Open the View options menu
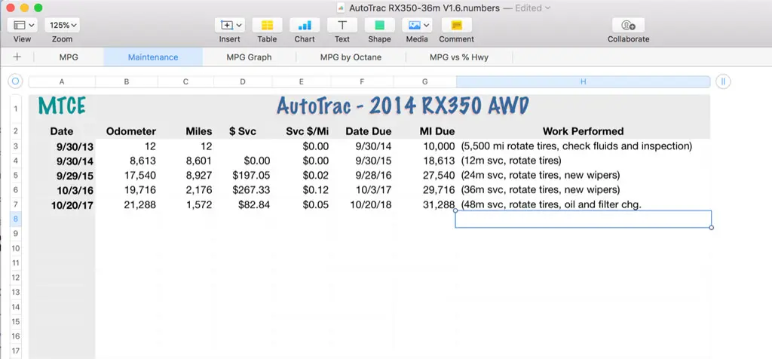 (x=22, y=25)
